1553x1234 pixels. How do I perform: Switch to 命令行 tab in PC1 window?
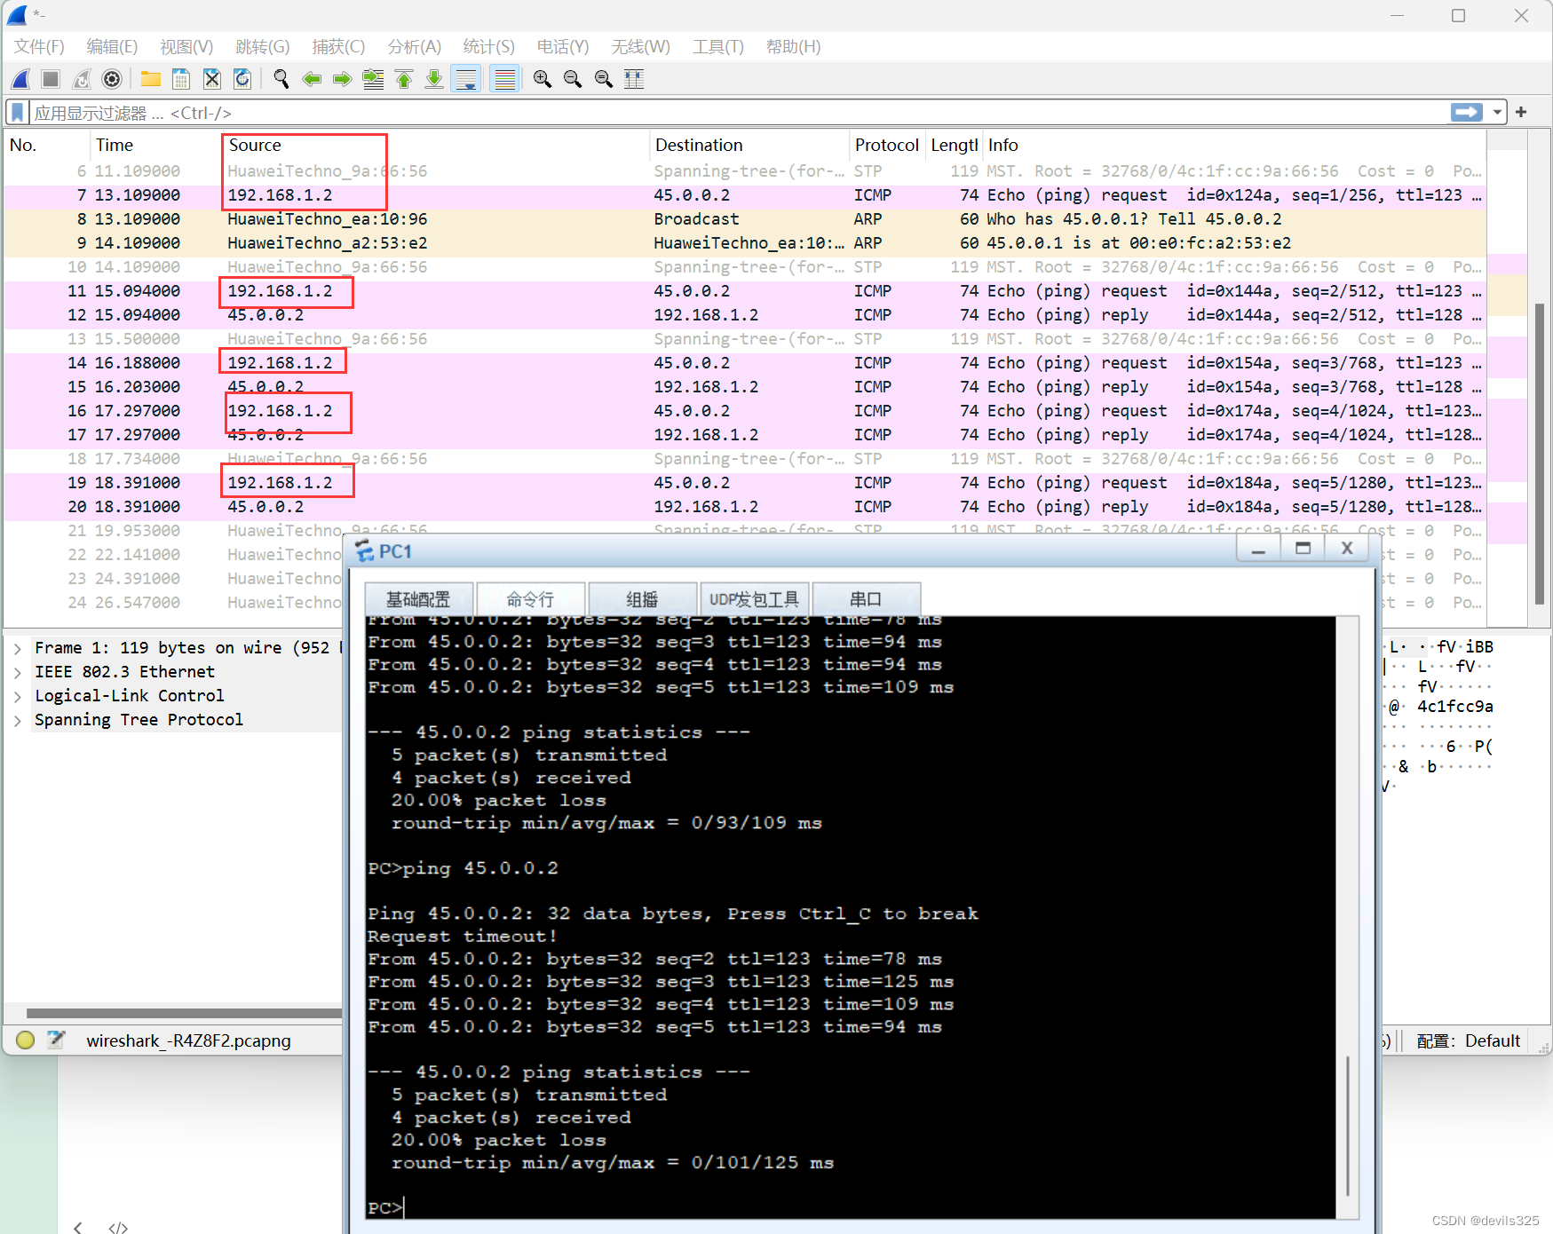pos(530,599)
